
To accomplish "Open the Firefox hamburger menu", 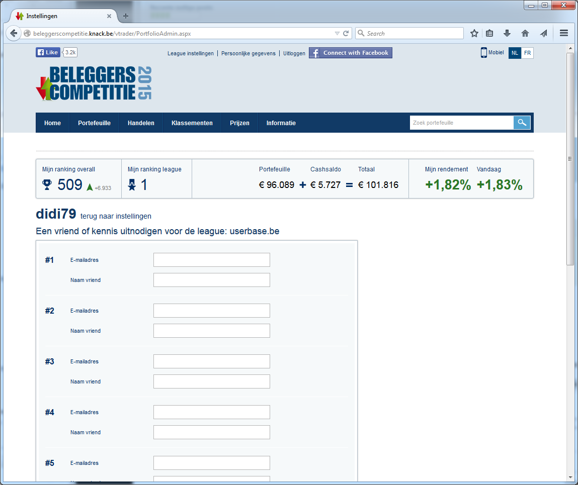I will [x=563, y=33].
